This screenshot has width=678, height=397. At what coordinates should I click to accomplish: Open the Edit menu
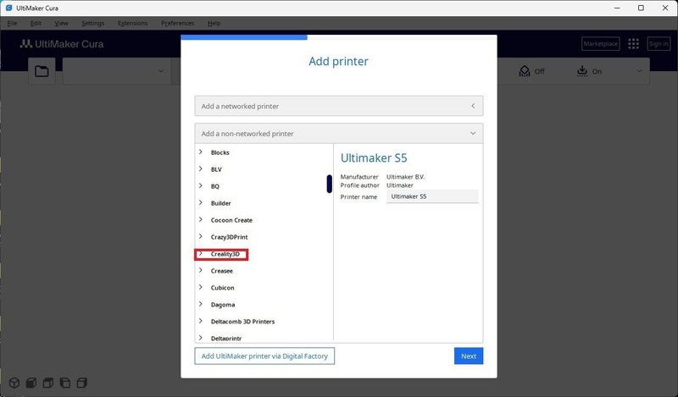coord(36,24)
